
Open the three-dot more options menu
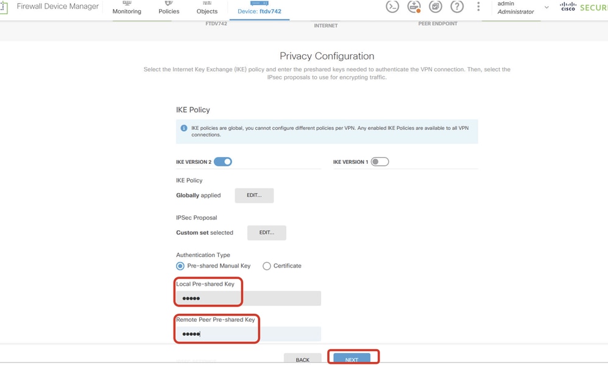478,6
